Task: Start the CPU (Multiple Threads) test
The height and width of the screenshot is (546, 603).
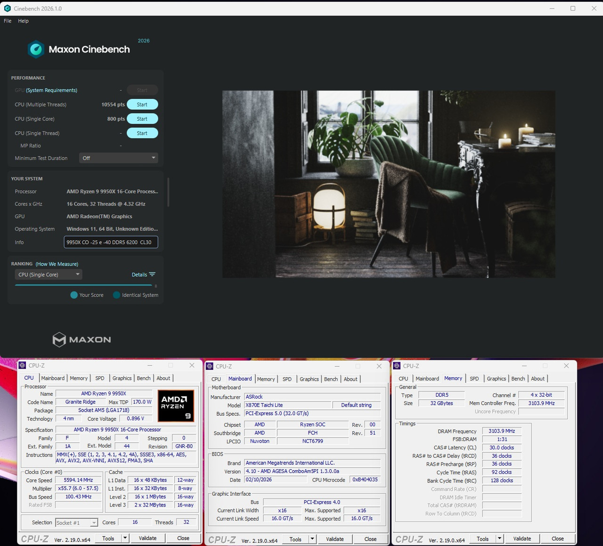Action: [x=142, y=105]
